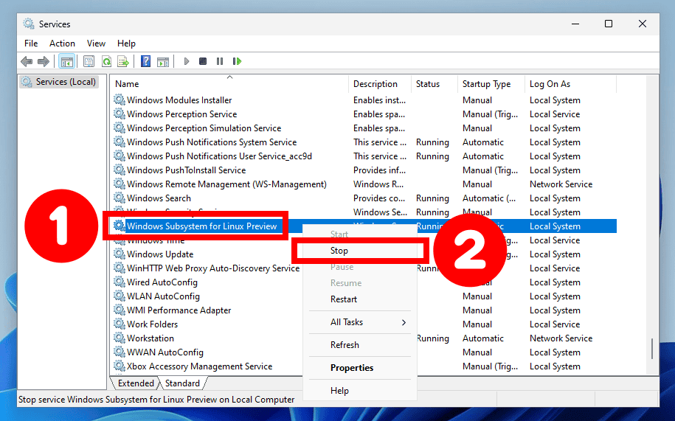The height and width of the screenshot is (421, 675).
Task: Open the blue Help toolbar icon
Action: [x=146, y=61]
